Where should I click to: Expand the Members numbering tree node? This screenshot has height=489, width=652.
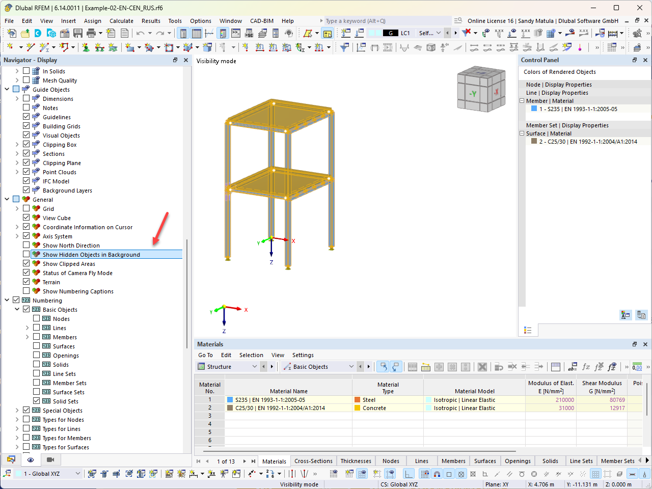(x=27, y=337)
